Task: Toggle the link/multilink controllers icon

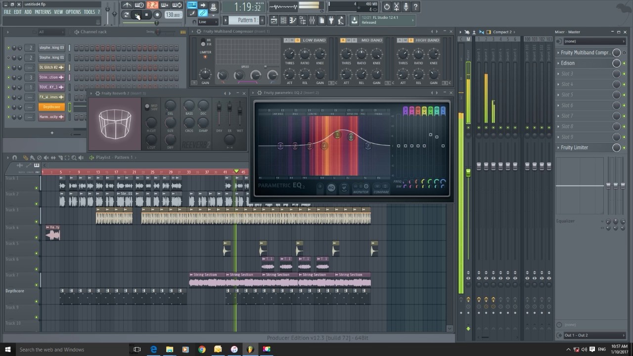Action: click(202, 12)
